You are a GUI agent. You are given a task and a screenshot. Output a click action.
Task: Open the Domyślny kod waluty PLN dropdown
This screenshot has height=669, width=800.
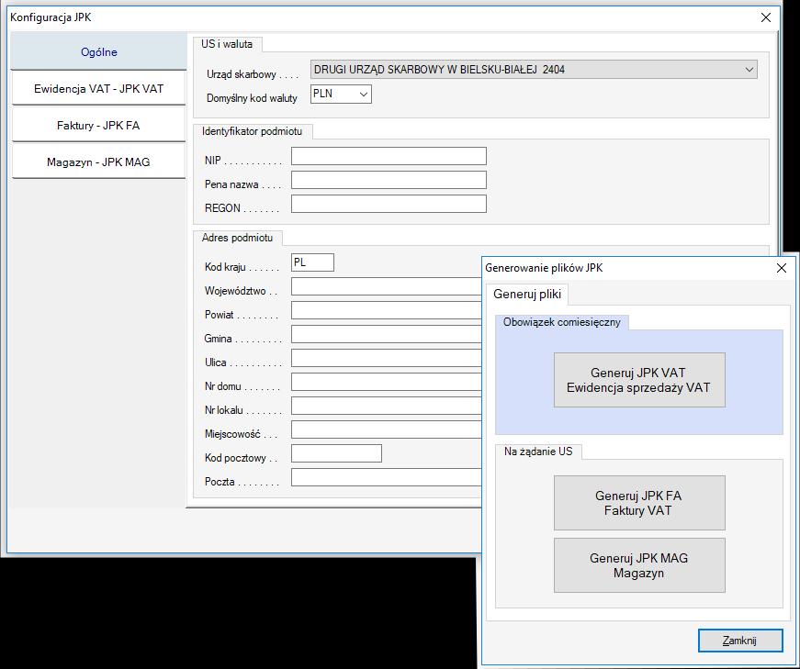(x=341, y=94)
